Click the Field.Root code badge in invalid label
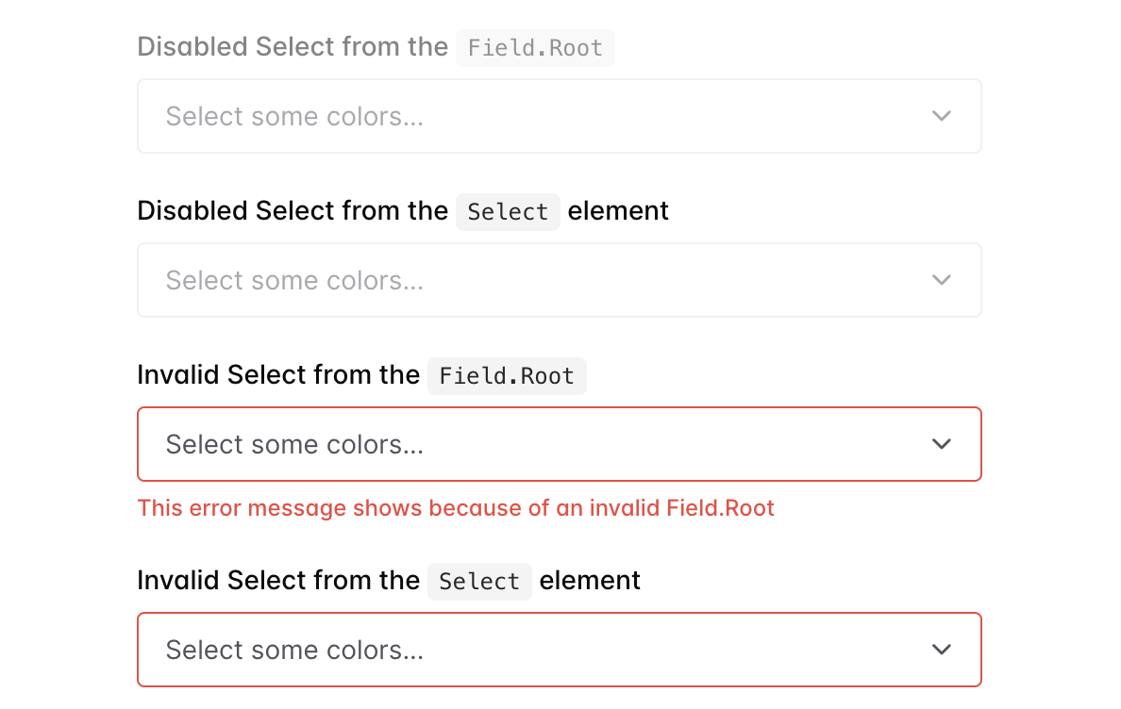The height and width of the screenshot is (709, 1121). pos(507,376)
